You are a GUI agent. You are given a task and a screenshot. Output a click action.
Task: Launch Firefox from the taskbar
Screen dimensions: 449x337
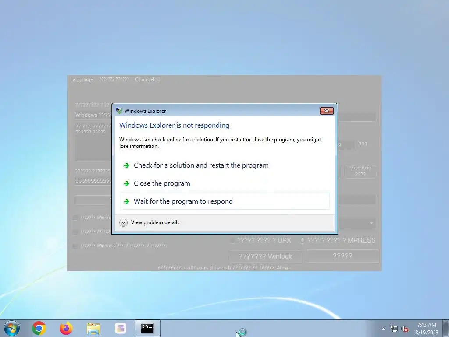[66, 328]
